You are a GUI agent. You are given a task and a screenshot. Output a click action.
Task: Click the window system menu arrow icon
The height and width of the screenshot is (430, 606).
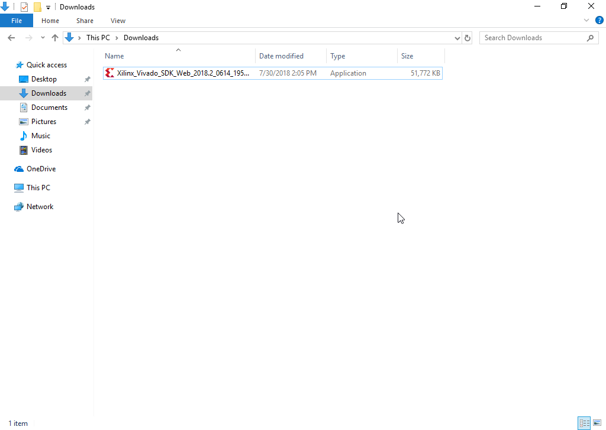pyautogui.click(x=5, y=6)
